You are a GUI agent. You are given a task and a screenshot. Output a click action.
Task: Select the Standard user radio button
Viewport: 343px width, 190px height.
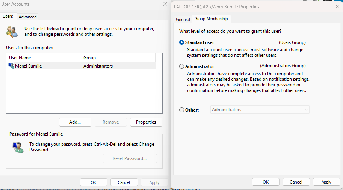pos(182,42)
